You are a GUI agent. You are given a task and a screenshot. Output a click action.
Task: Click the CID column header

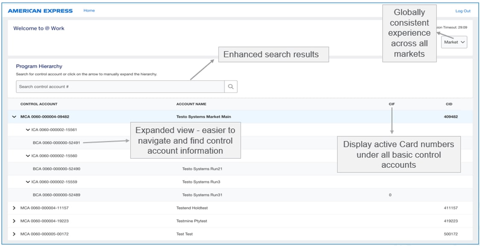point(449,104)
